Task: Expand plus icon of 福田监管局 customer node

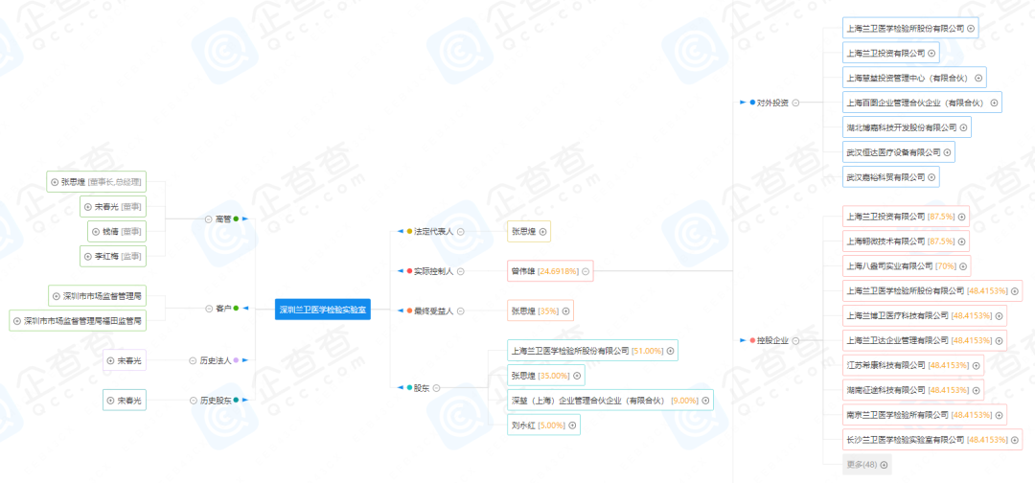Action: [17, 321]
